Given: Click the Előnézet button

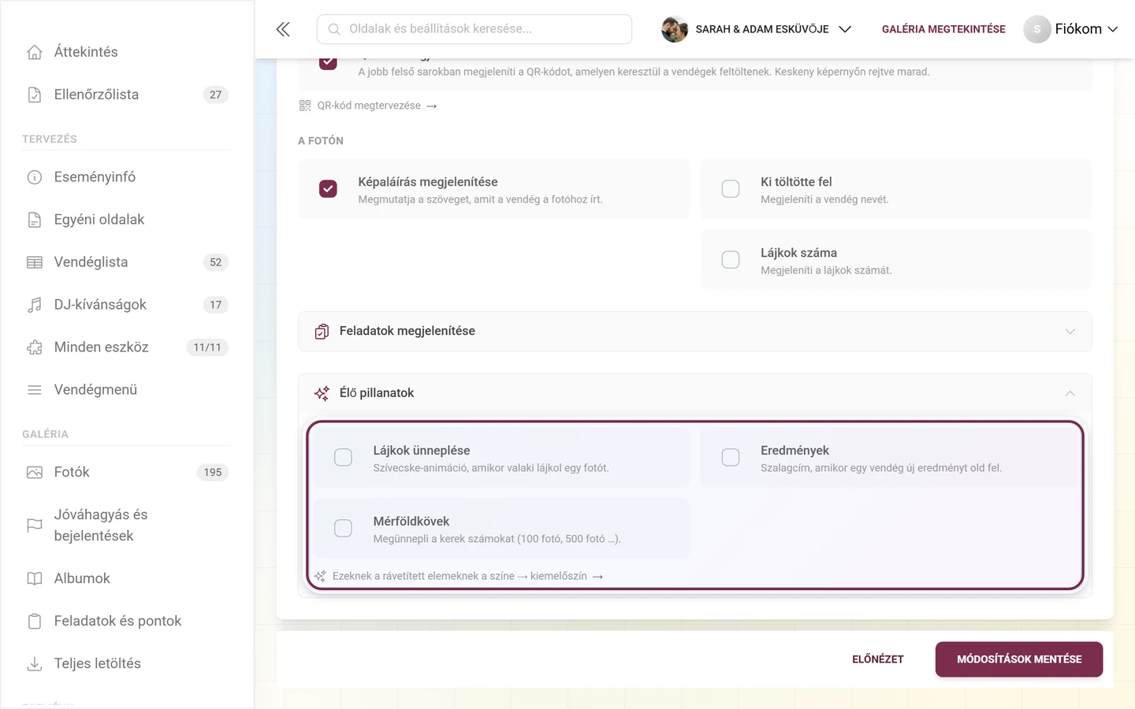Looking at the screenshot, I should [x=877, y=659].
